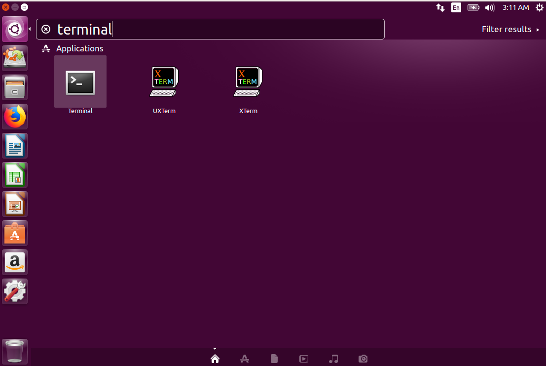Open the Applications lens at bottom
The width and height of the screenshot is (546, 366).
[245, 359]
